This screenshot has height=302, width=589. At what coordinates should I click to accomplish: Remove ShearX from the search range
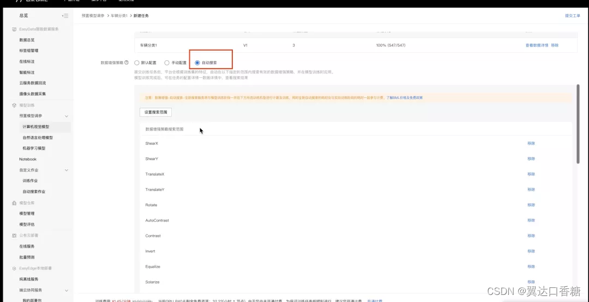(531, 143)
